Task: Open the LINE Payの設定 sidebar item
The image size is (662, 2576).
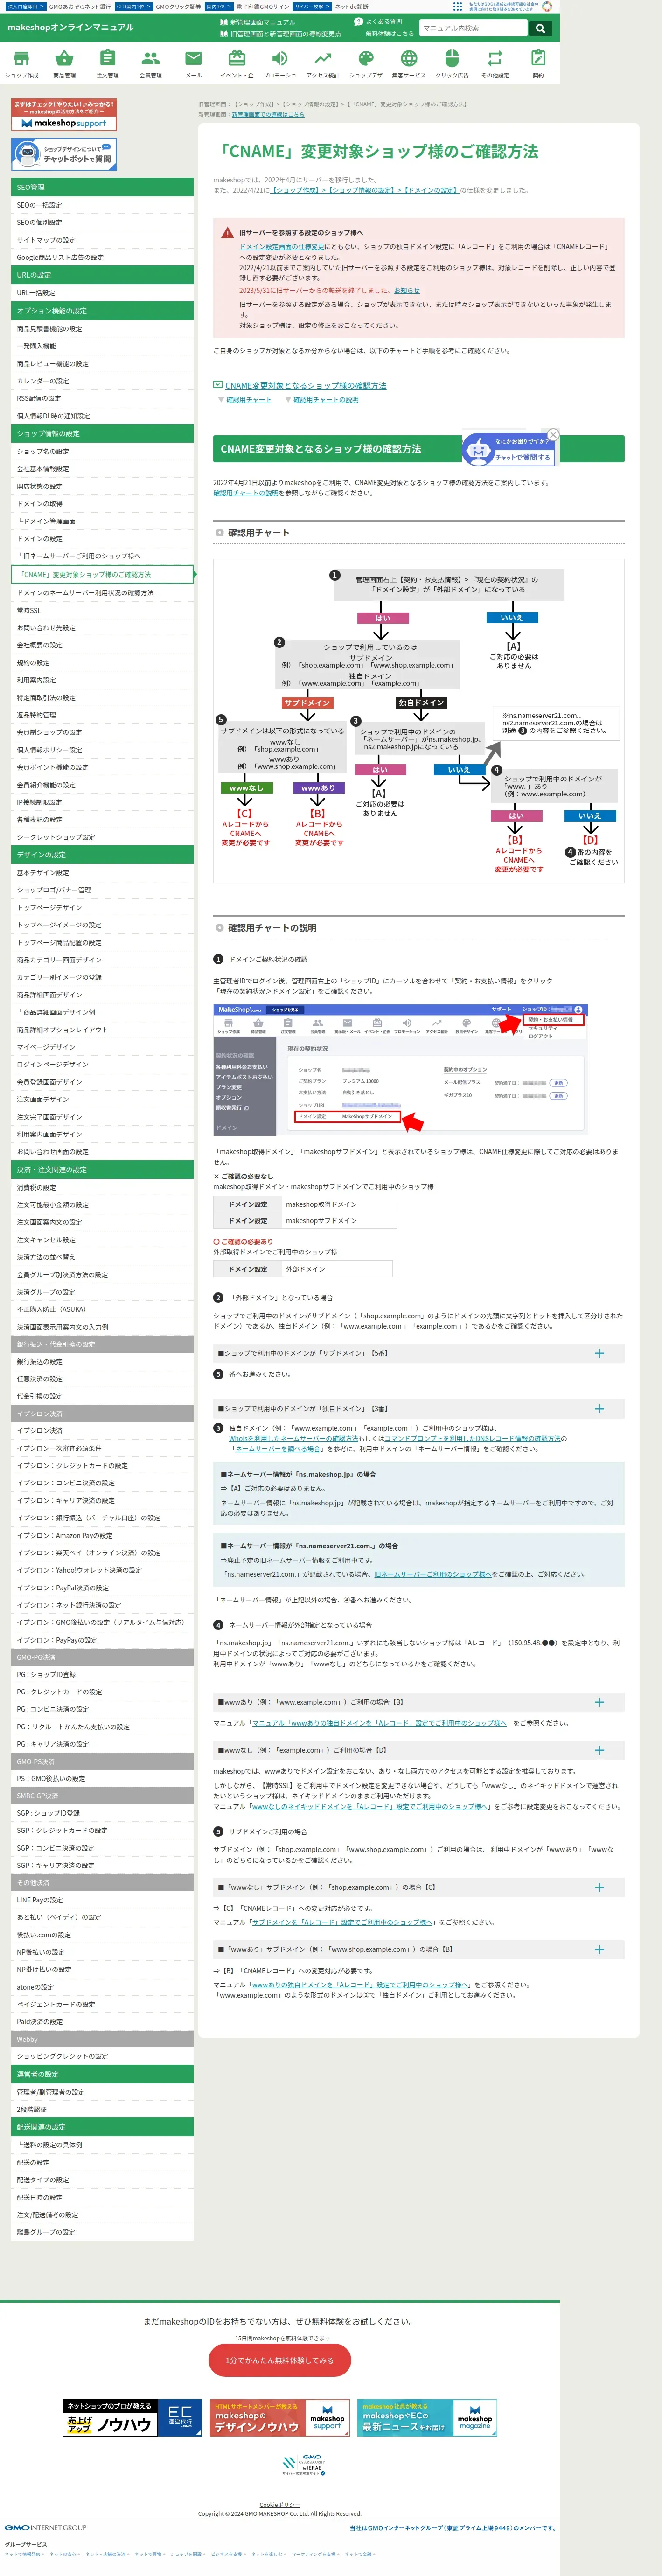Action: coord(102,1900)
